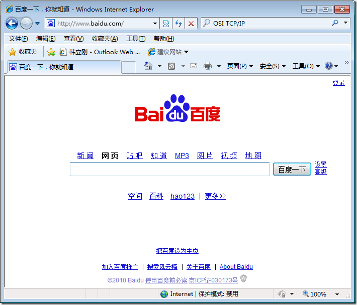Expand the Print options dropdown arrow
The image size is (357, 305).
tap(219, 66)
